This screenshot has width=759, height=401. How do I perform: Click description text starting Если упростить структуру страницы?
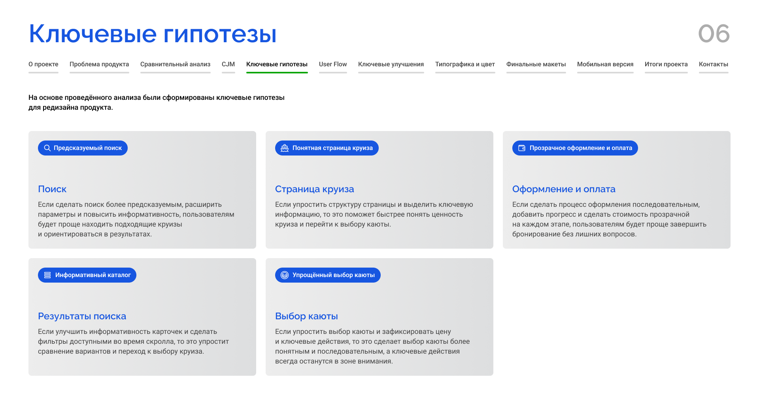tap(374, 214)
